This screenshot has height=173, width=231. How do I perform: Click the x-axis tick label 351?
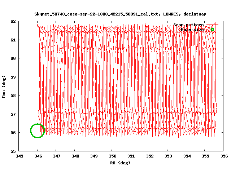131,156
